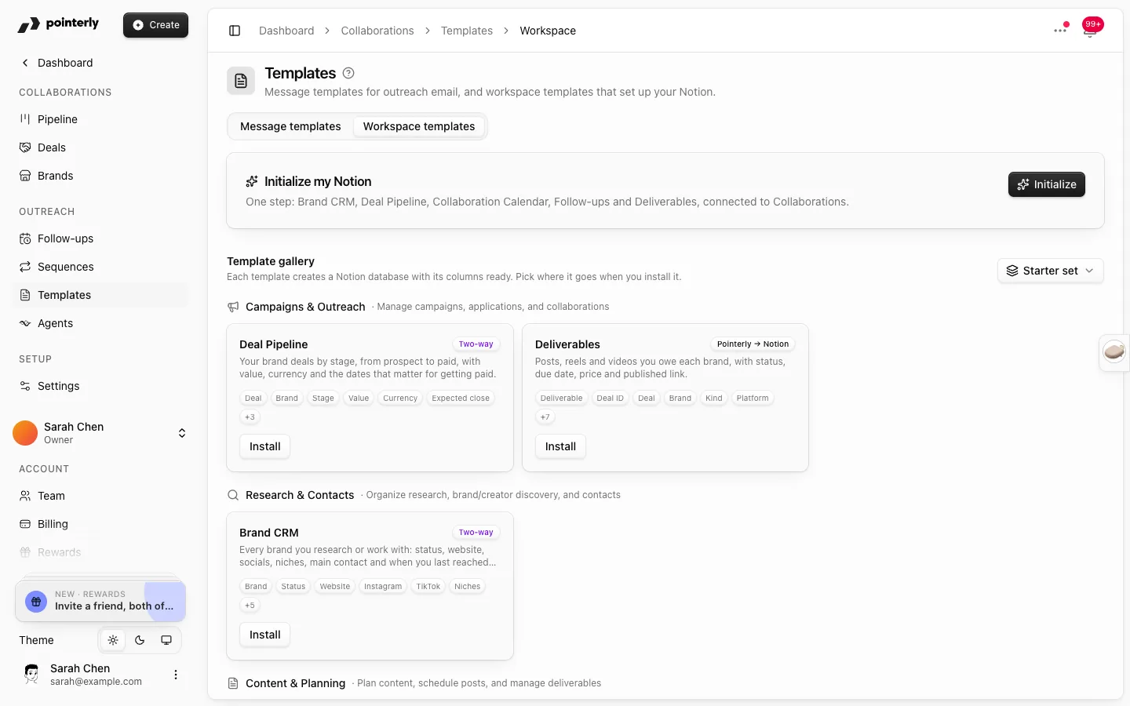Open Rewards in the sidebar
The height and width of the screenshot is (706, 1130).
click(x=100, y=552)
